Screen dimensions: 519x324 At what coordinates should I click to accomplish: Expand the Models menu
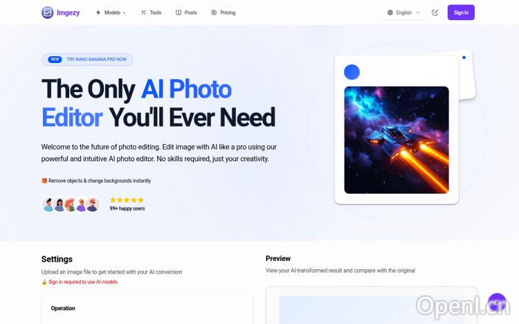[x=111, y=12]
